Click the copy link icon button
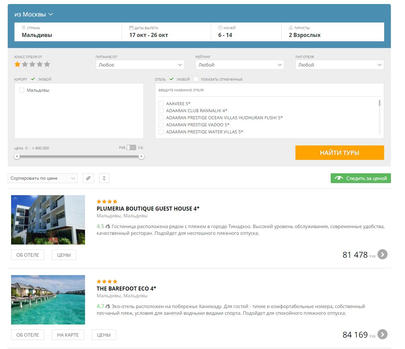Image resolution: width=405 pixels, height=349 pixels. (88, 178)
